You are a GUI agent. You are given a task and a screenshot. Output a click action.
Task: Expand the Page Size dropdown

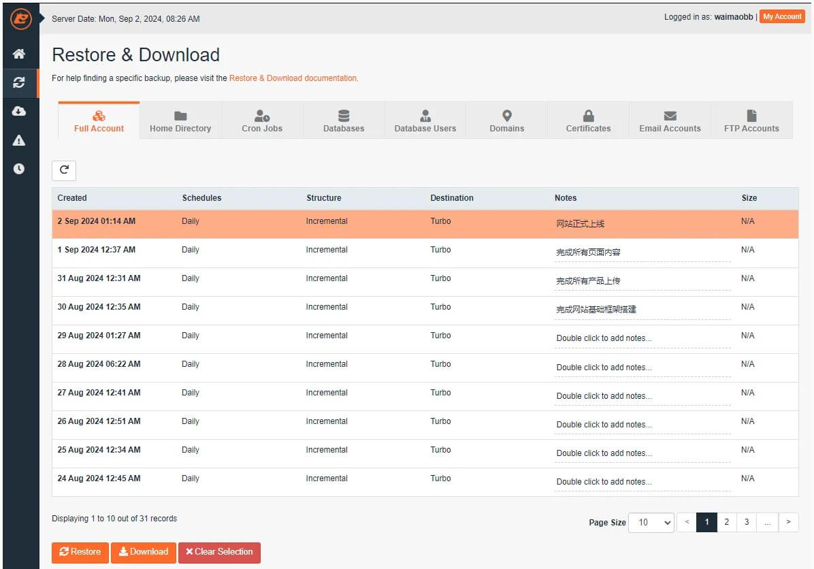point(651,522)
